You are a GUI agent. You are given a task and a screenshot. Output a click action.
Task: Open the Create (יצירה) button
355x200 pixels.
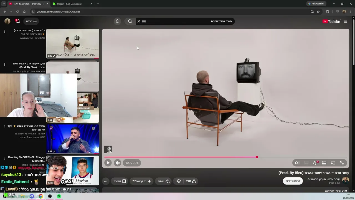[31, 21]
